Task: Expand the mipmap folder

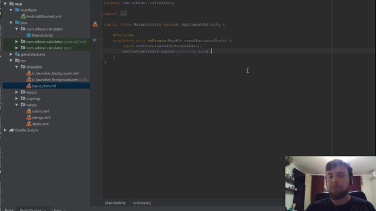Action: pos(16,98)
